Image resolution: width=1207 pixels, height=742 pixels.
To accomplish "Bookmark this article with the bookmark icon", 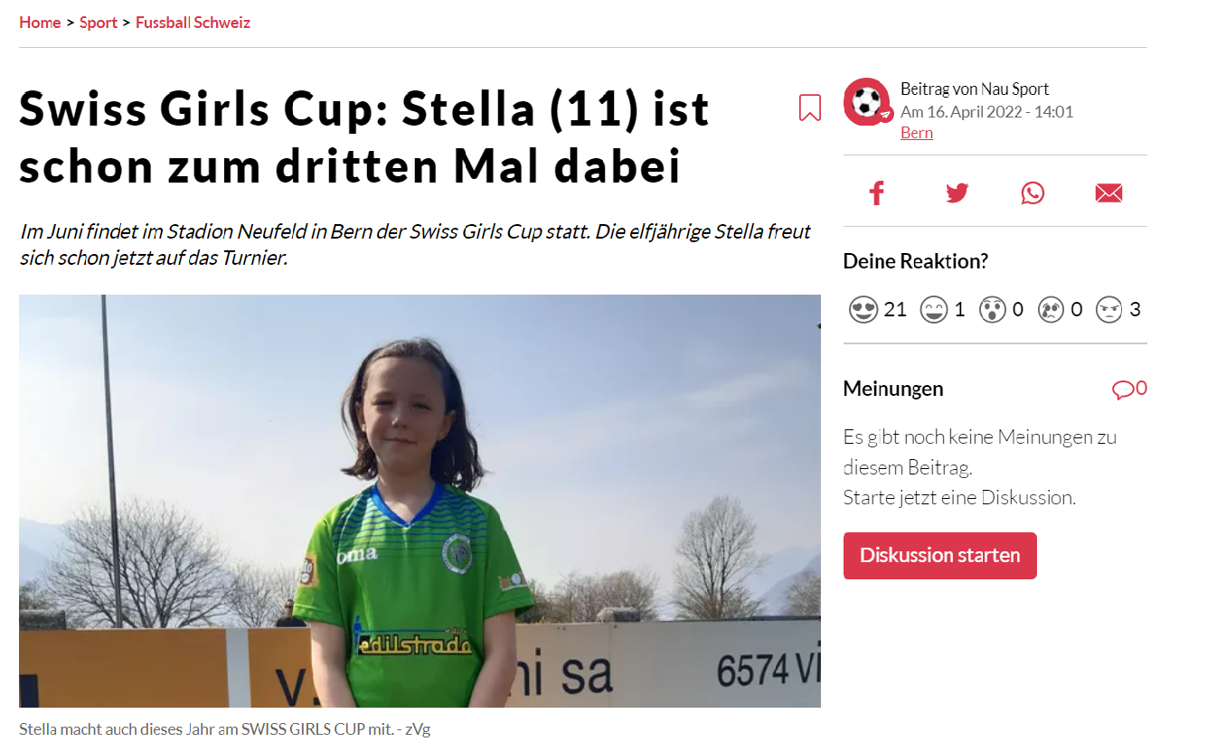I will [x=809, y=108].
